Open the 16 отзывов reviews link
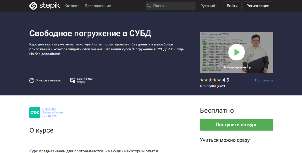Viewport: 302px width, 153px height. 264,80
